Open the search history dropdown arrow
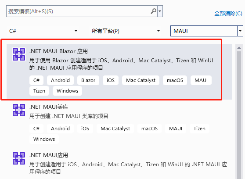 click(x=160, y=11)
